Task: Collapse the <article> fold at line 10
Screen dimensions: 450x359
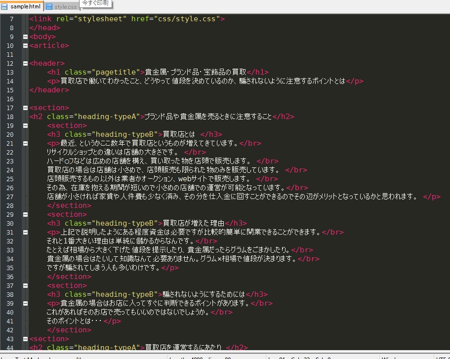Action: point(25,45)
